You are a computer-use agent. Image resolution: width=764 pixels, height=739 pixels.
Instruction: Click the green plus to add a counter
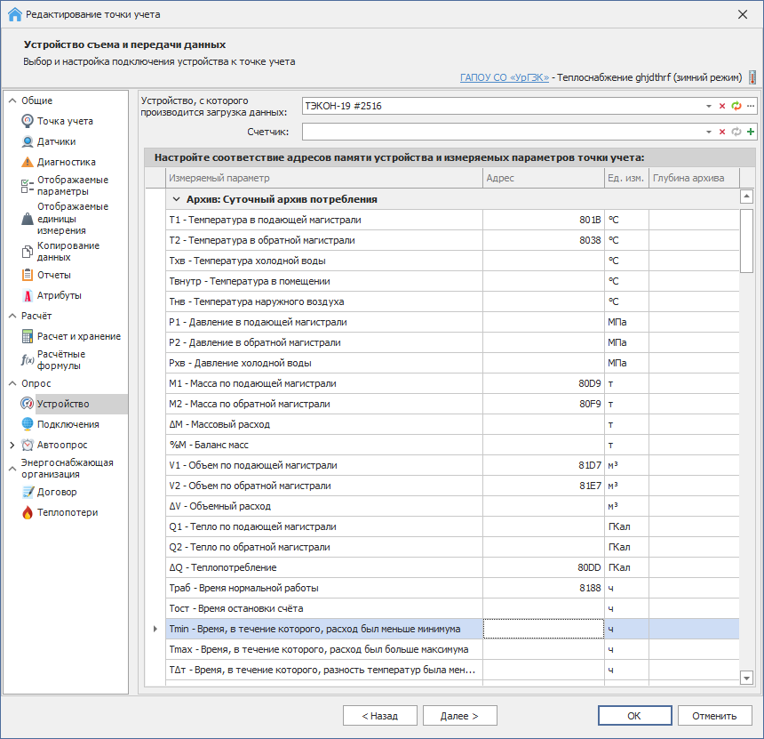(x=751, y=132)
